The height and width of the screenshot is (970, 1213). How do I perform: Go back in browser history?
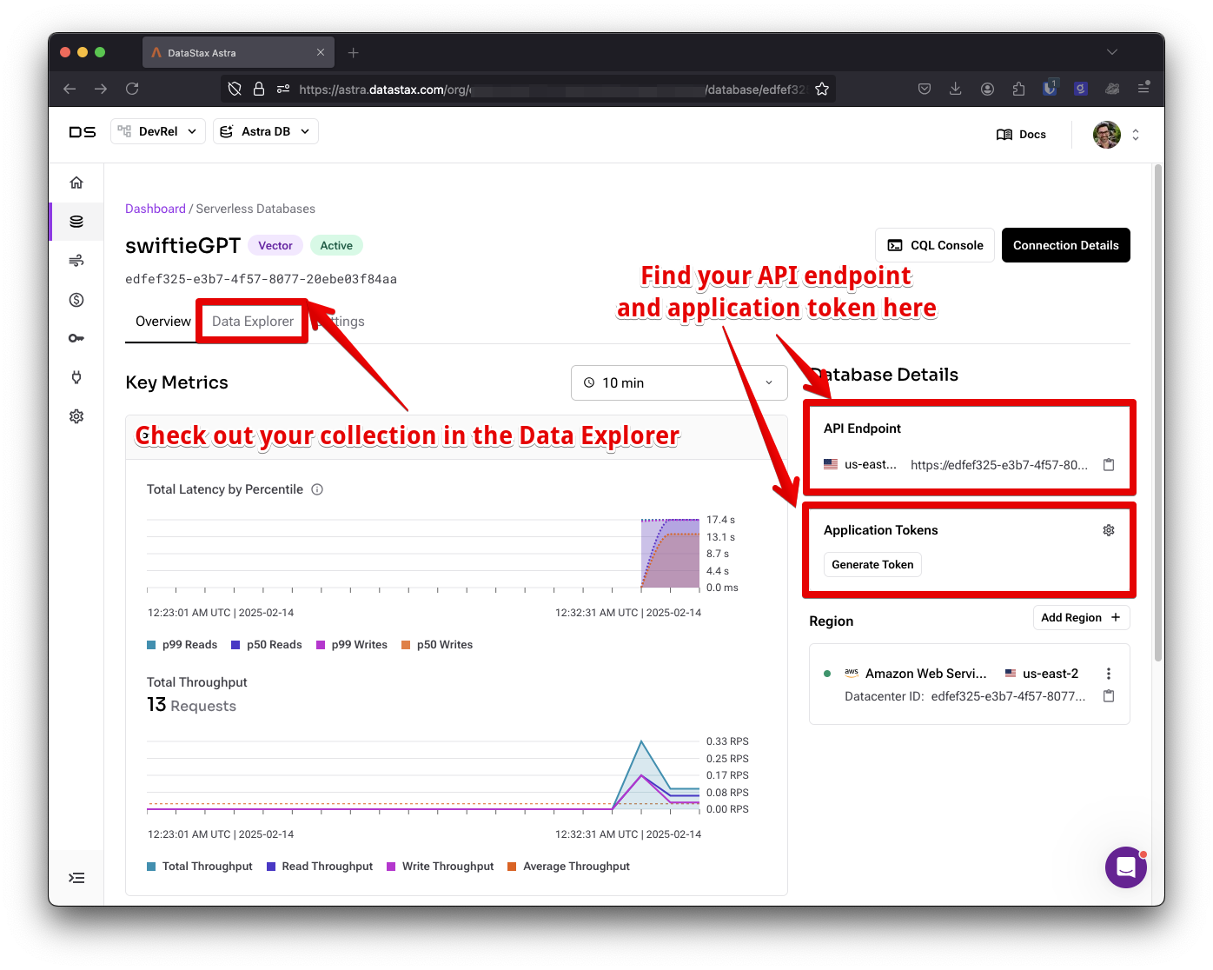[70, 89]
